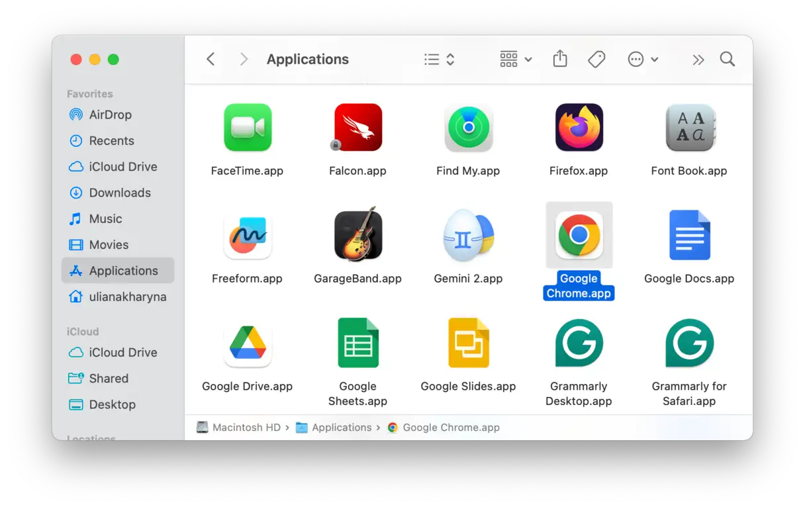Select the Font Book.app icon
Viewport: 805px width, 509px height.
point(690,127)
